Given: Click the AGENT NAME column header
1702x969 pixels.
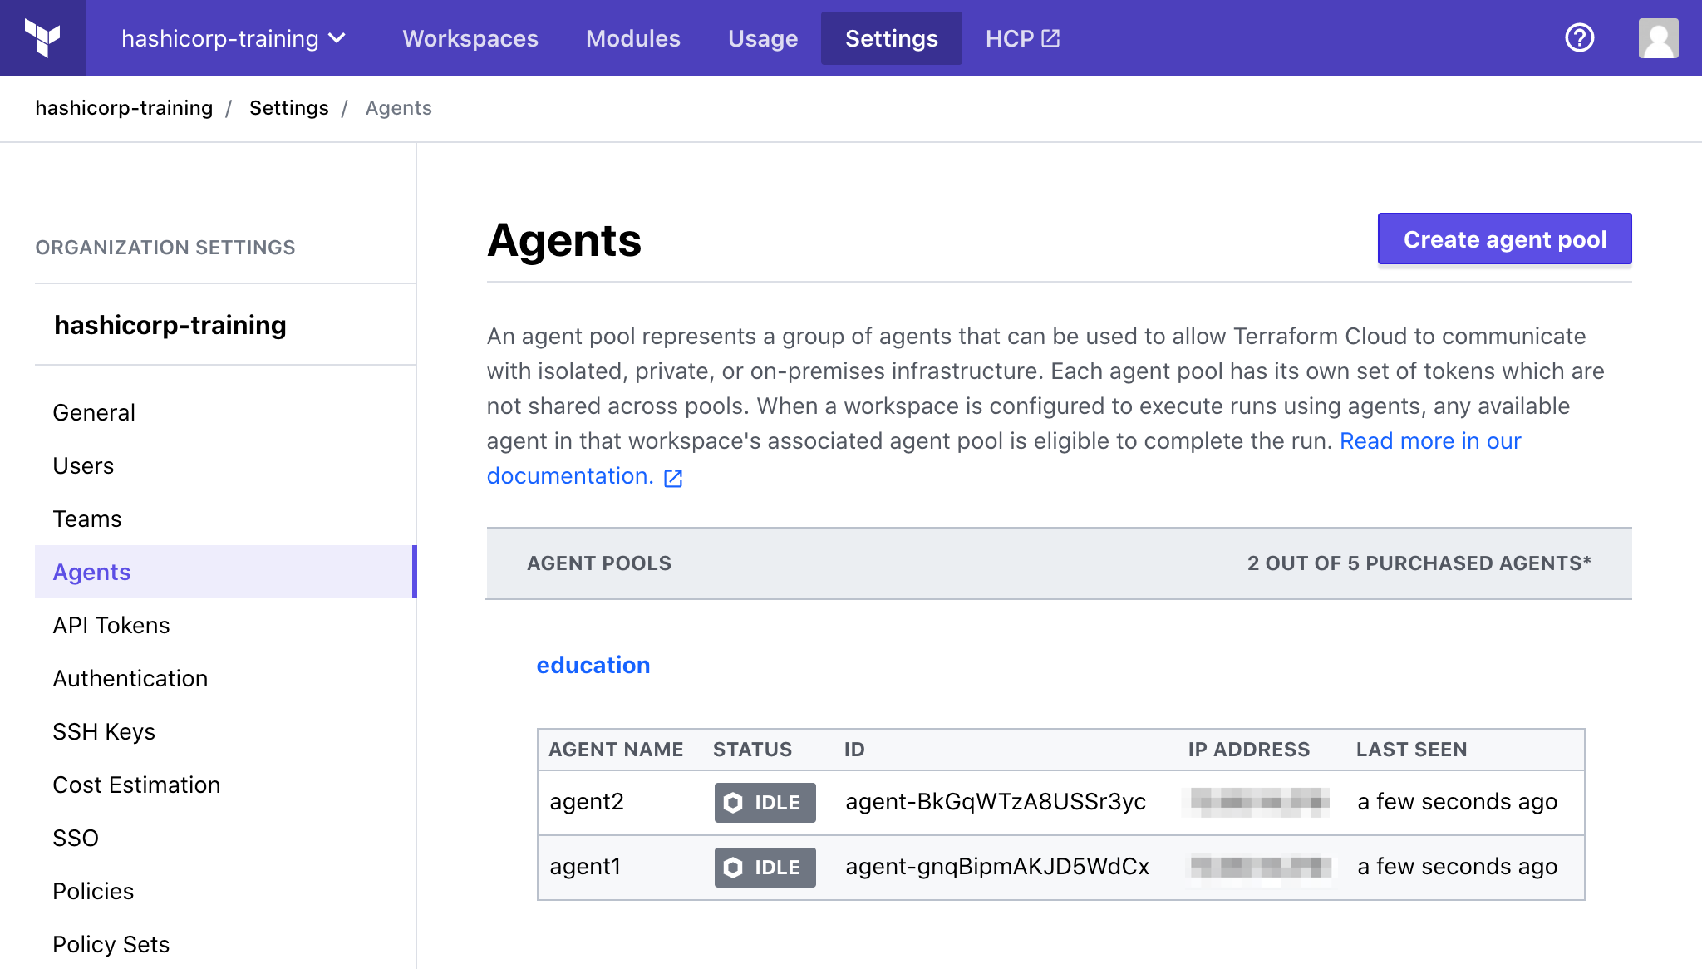Looking at the screenshot, I should pyautogui.click(x=616, y=750).
